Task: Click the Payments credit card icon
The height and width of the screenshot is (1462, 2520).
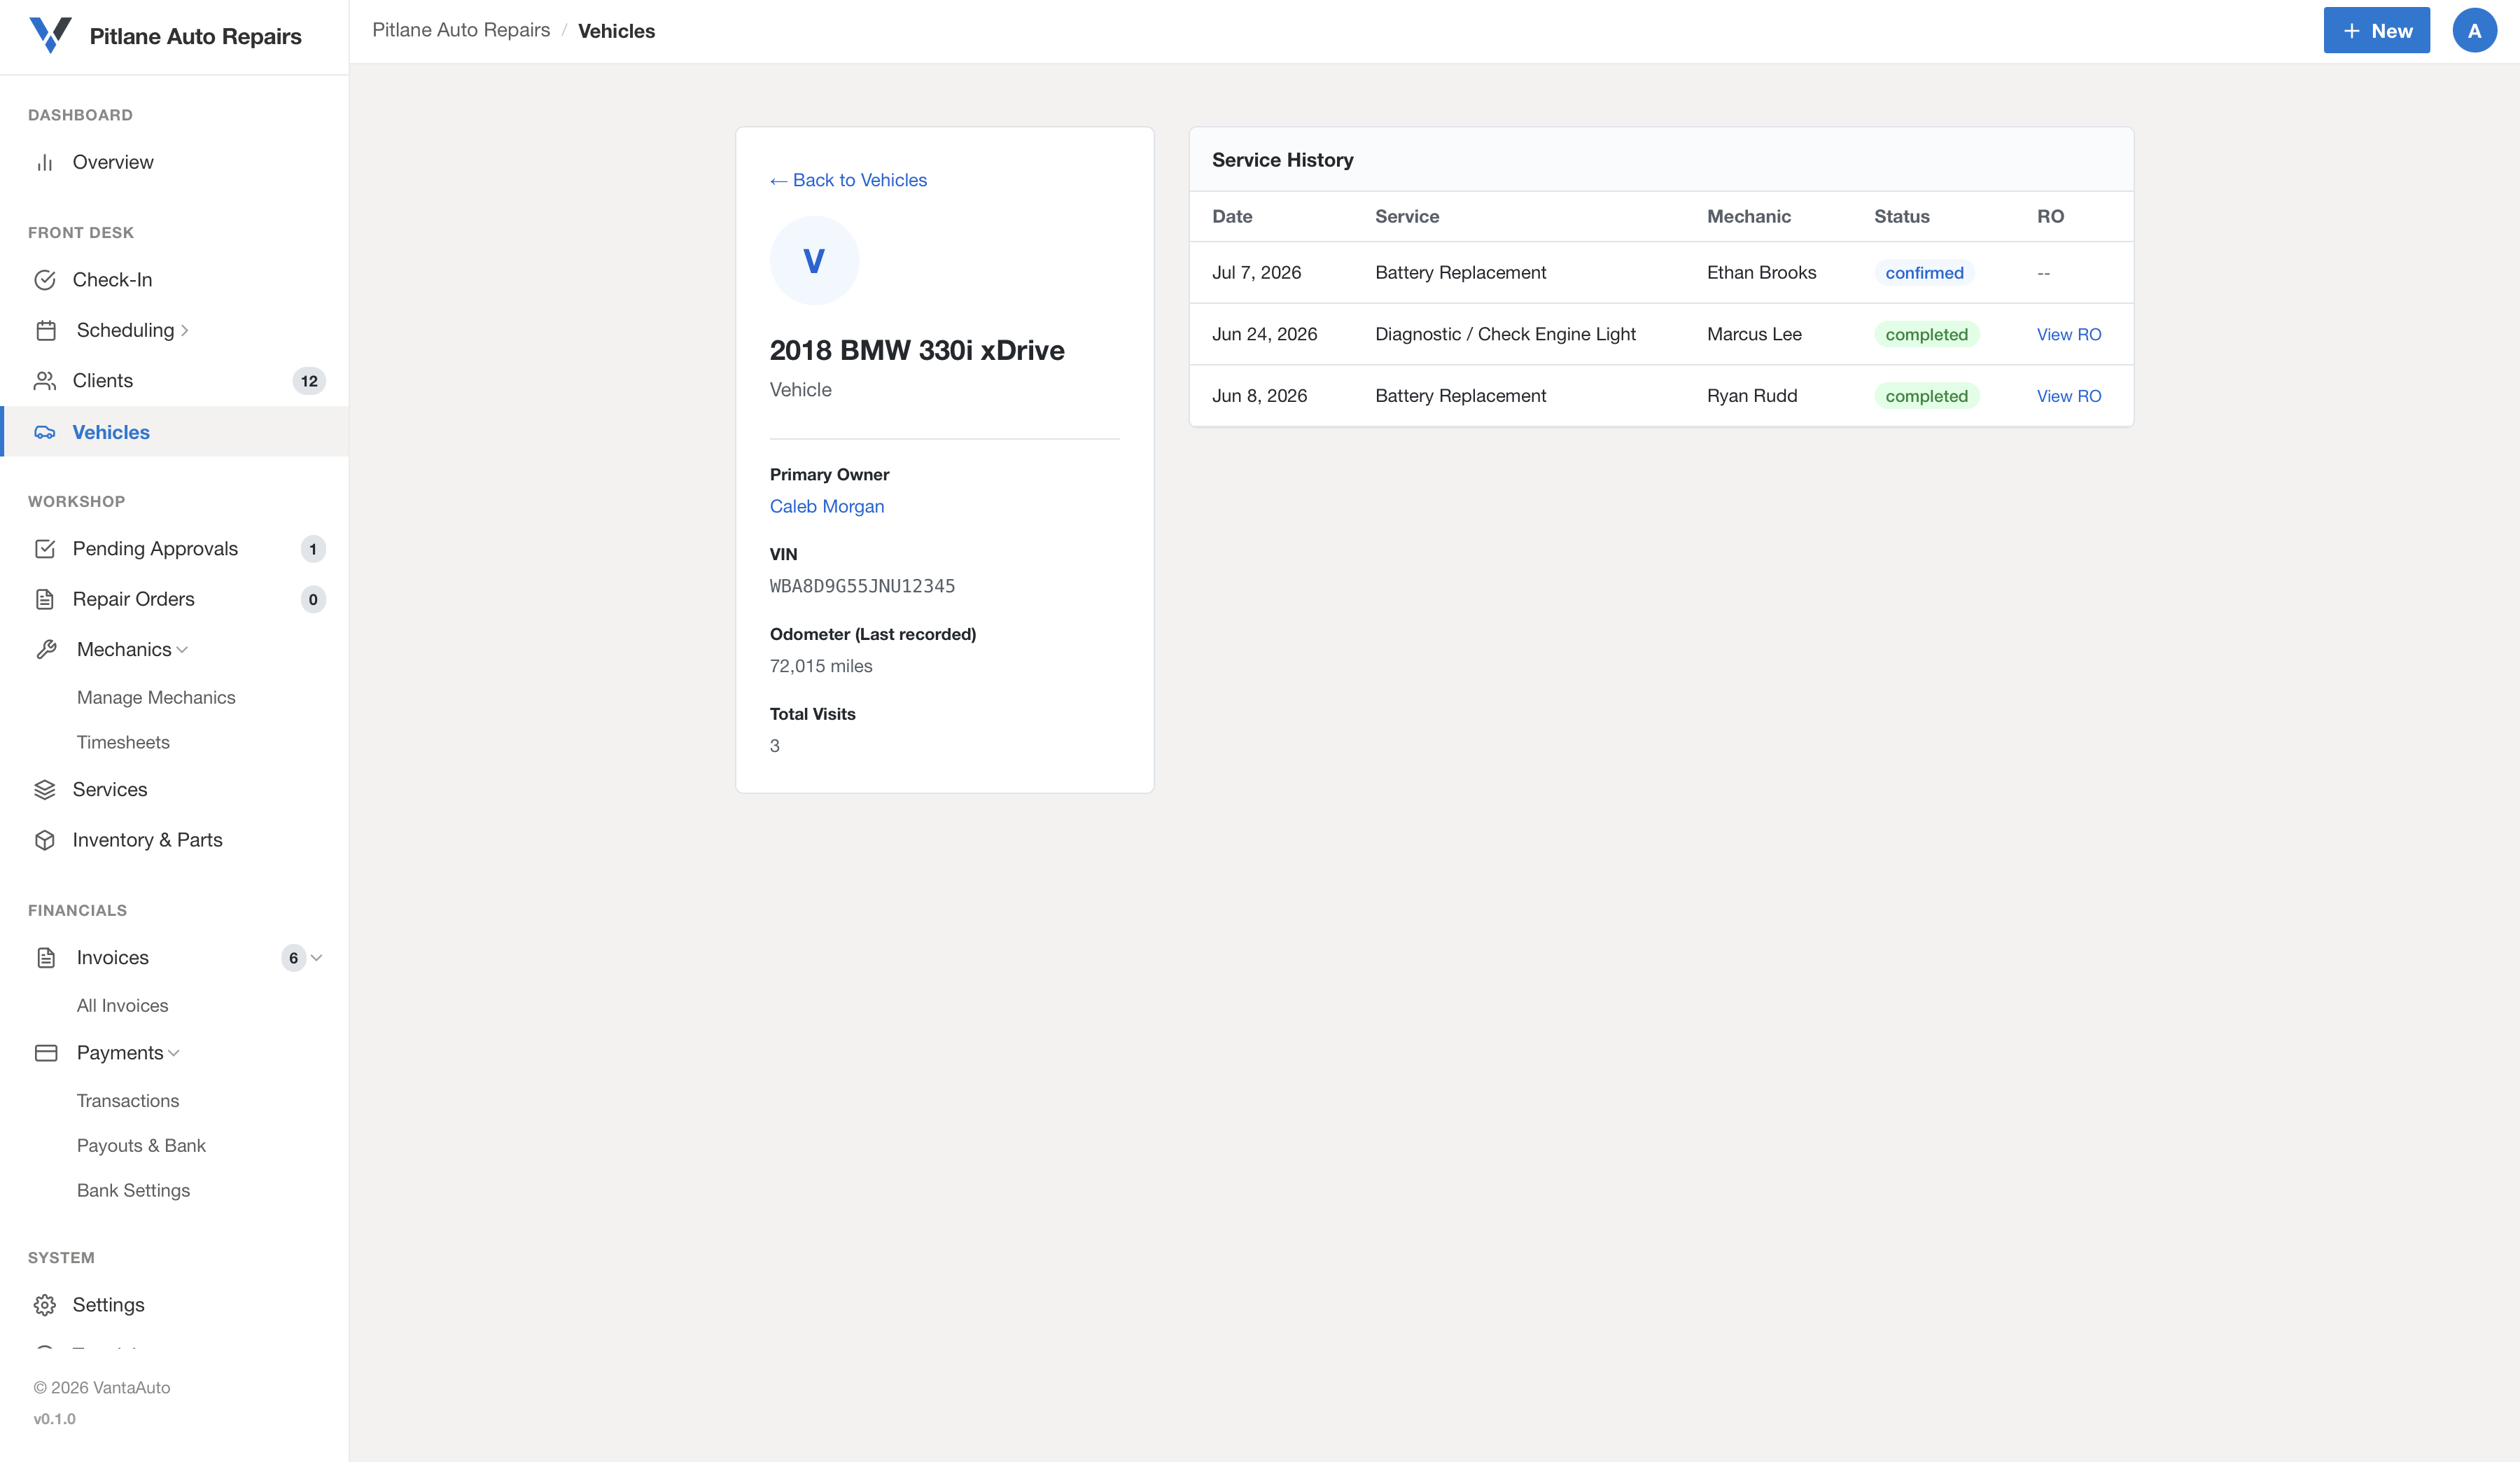Action: tap(46, 1053)
